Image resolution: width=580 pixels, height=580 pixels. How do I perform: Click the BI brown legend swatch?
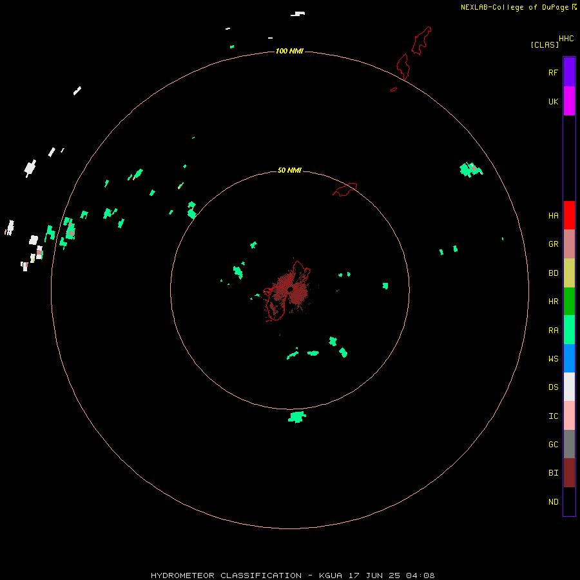click(x=569, y=473)
